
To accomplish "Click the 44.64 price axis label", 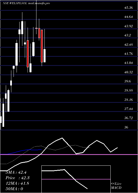I will pos(129,17).
